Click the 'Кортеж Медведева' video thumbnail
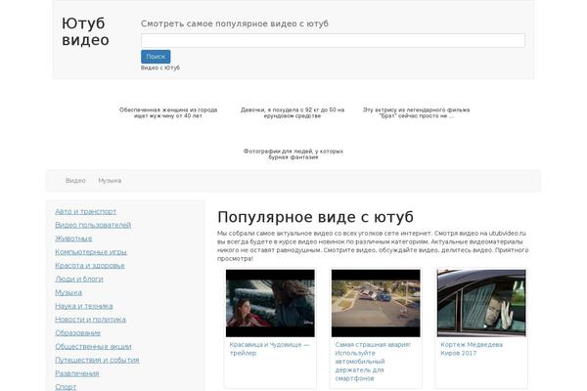 (481, 303)
